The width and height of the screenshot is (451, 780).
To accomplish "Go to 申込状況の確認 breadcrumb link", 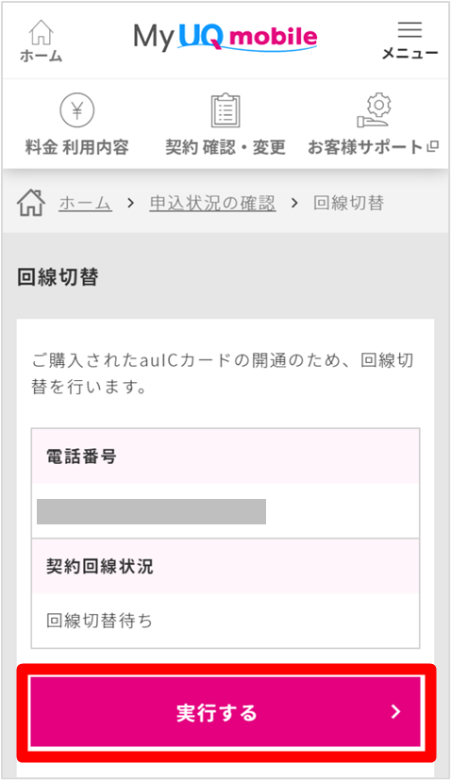I will coord(212,204).
